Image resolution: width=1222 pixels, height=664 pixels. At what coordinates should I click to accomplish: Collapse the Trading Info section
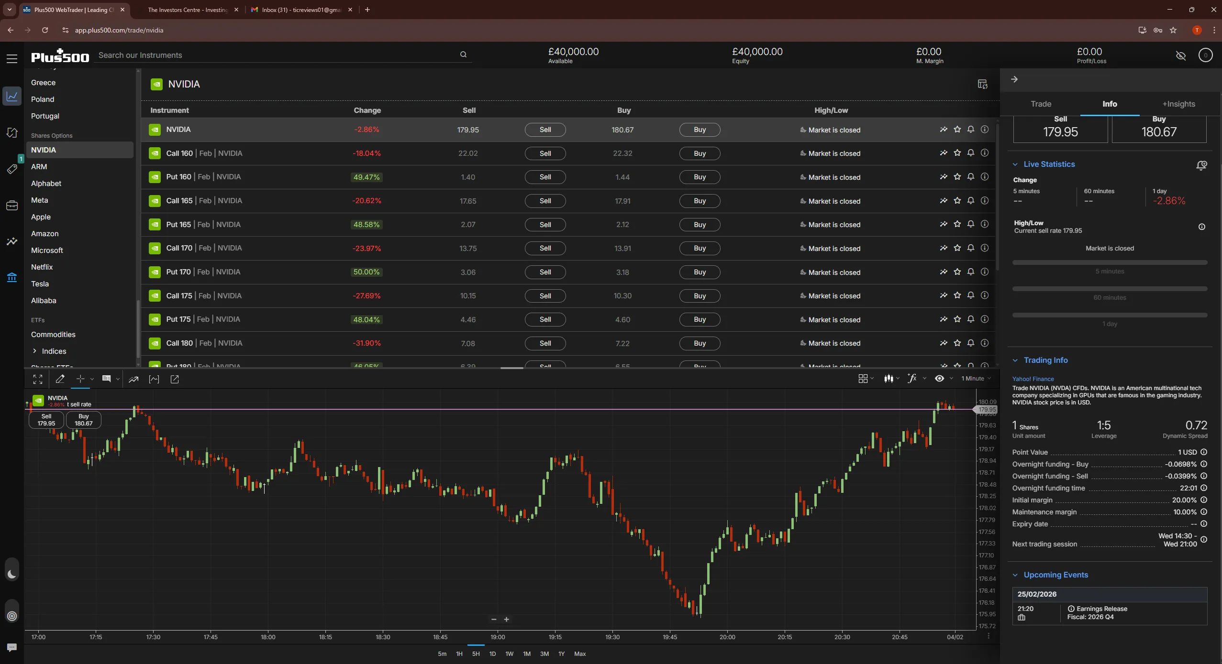tap(1015, 360)
